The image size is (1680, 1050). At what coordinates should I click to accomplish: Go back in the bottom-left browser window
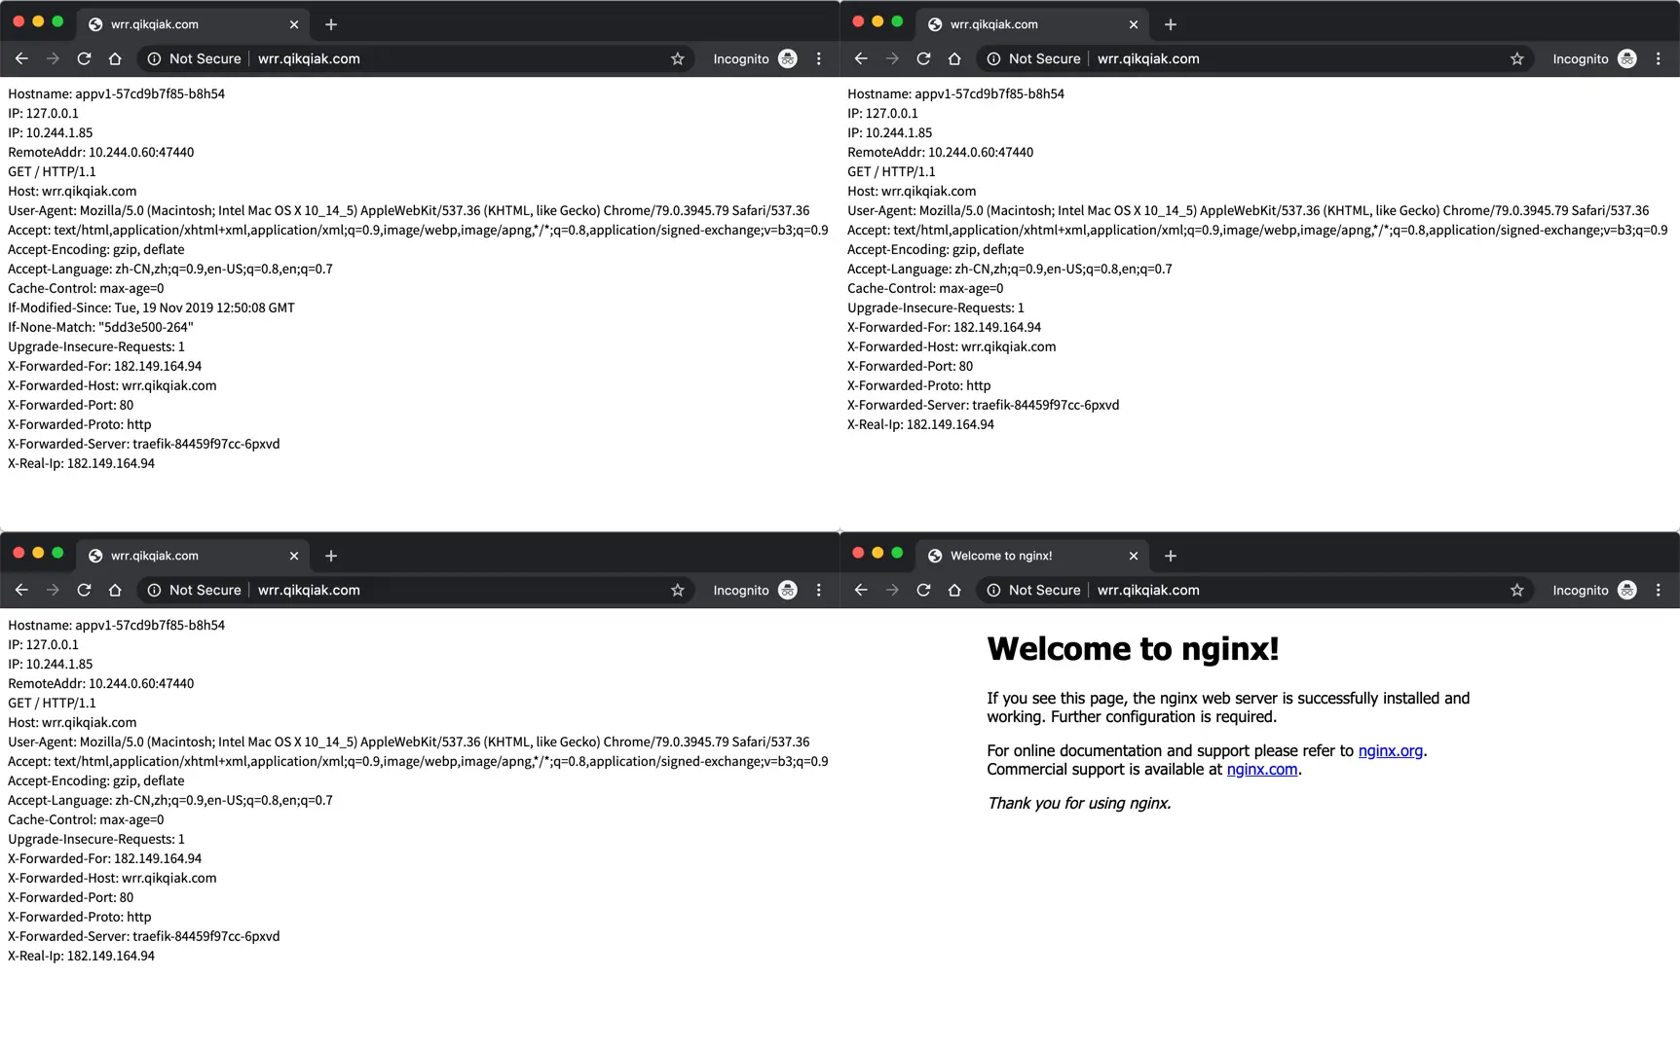[21, 590]
